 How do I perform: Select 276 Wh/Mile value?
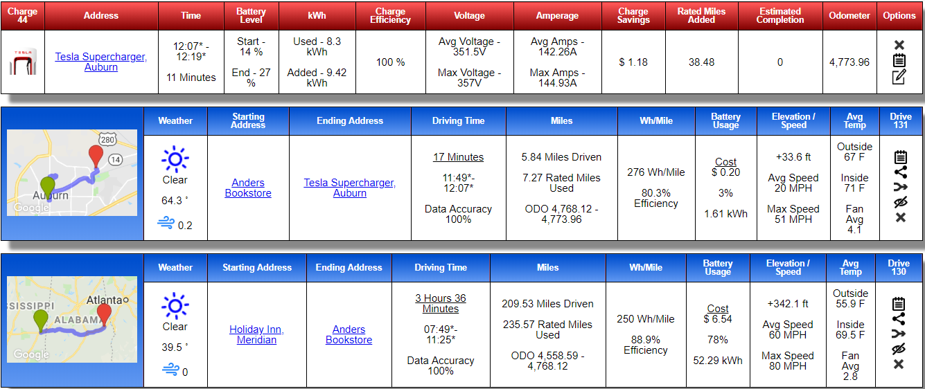click(655, 172)
